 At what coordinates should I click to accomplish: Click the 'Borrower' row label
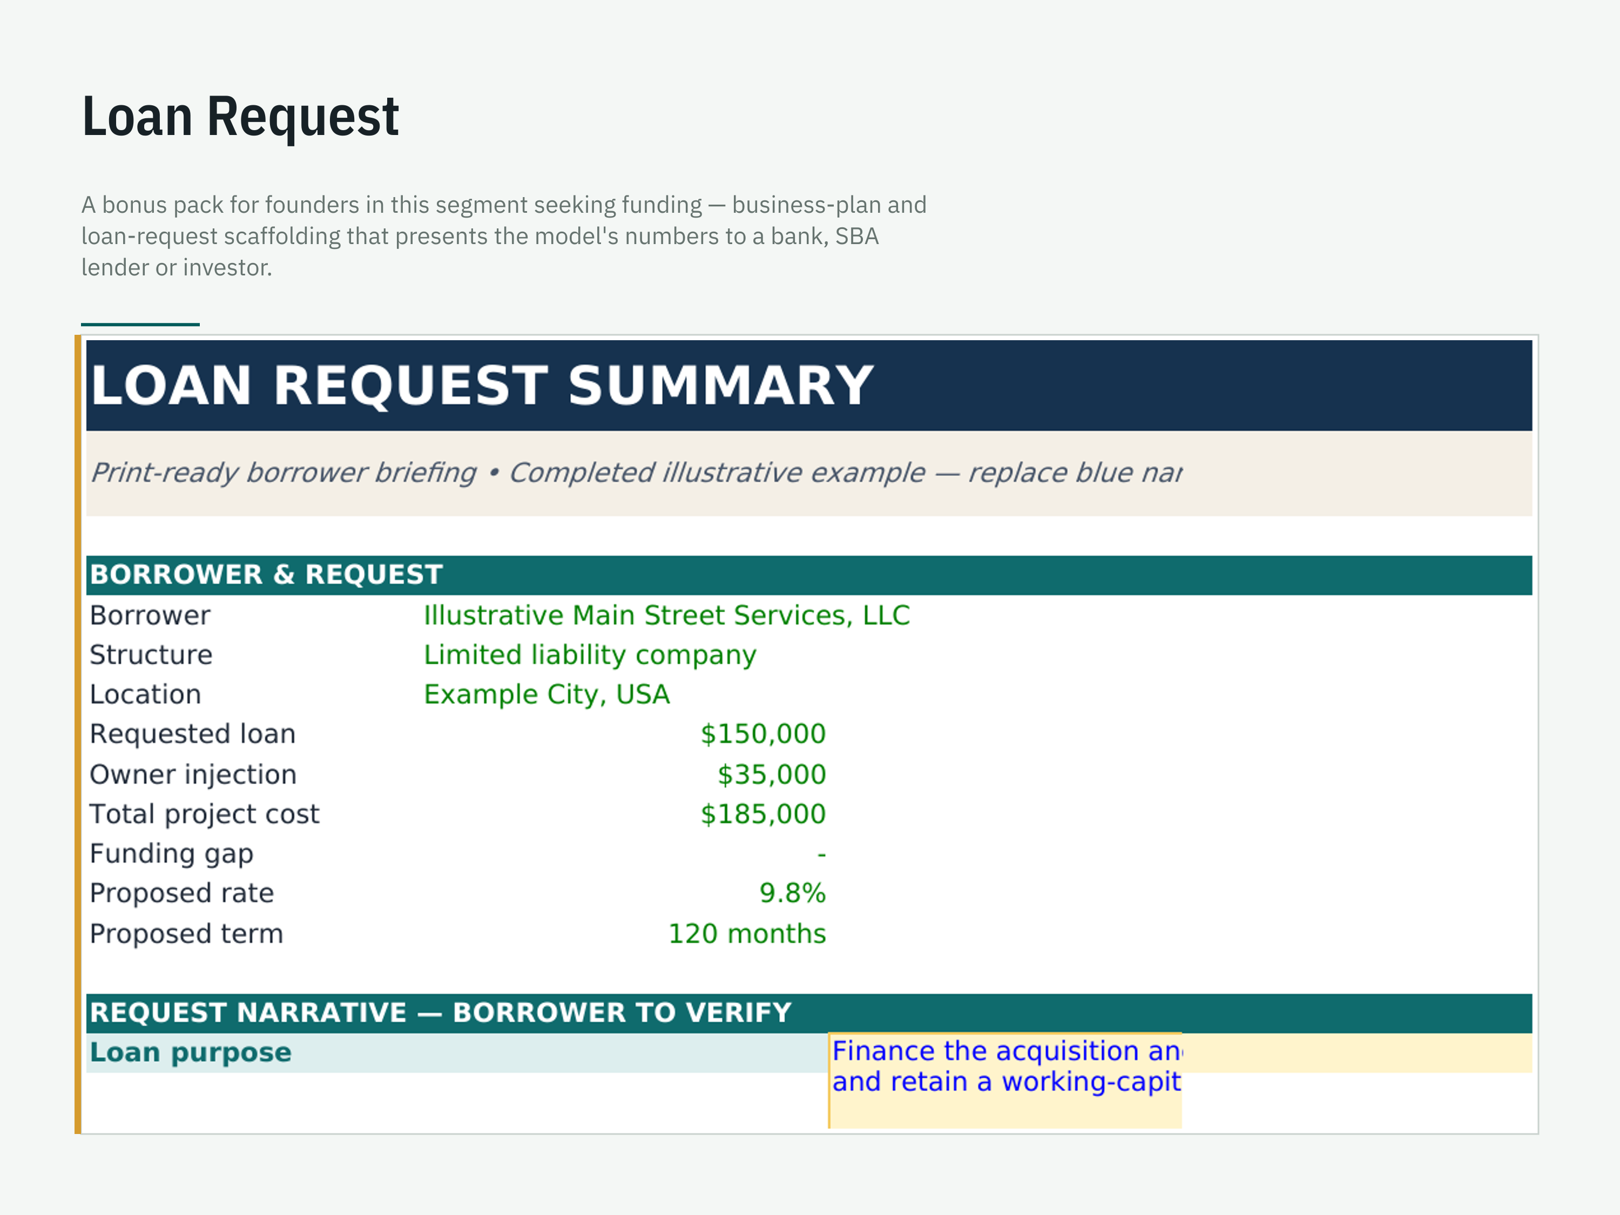pos(150,616)
